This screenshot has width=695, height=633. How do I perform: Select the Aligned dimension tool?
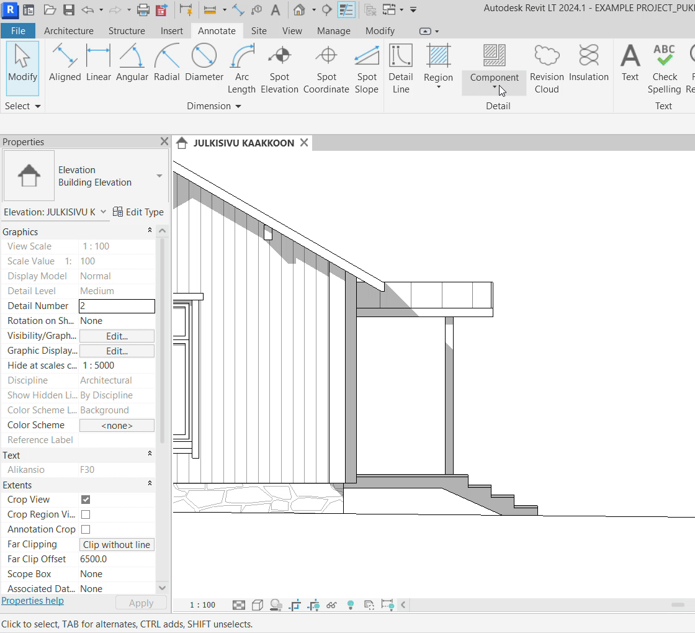[65, 64]
